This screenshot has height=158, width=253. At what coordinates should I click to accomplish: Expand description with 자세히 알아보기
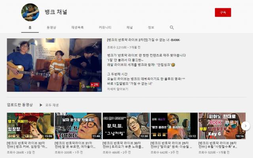[118, 89]
